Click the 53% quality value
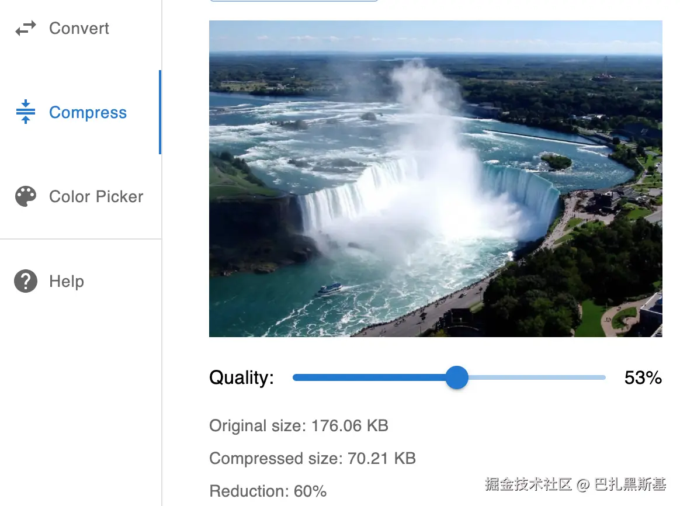680x506 pixels. pos(643,377)
